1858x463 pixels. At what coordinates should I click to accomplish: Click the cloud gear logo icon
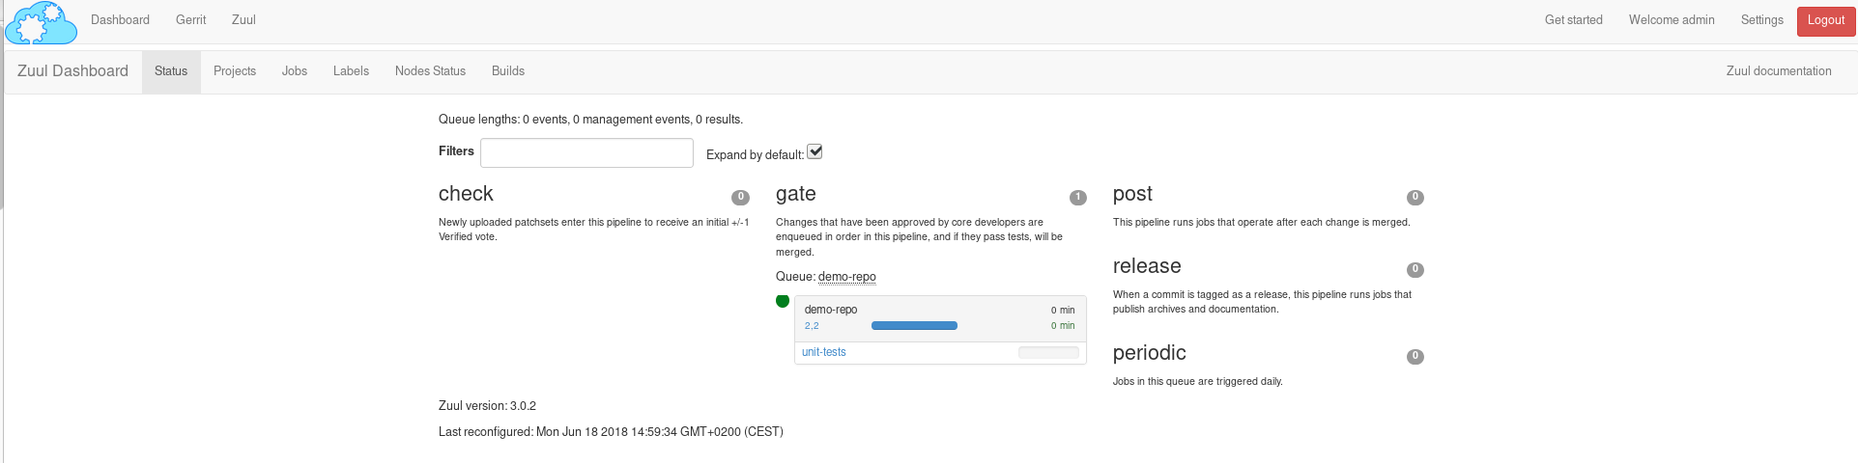coord(41,23)
